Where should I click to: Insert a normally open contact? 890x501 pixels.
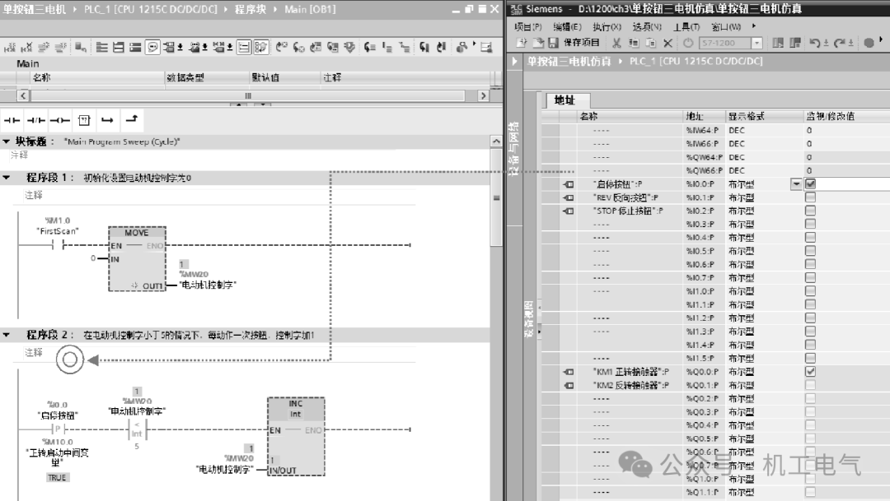12,120
